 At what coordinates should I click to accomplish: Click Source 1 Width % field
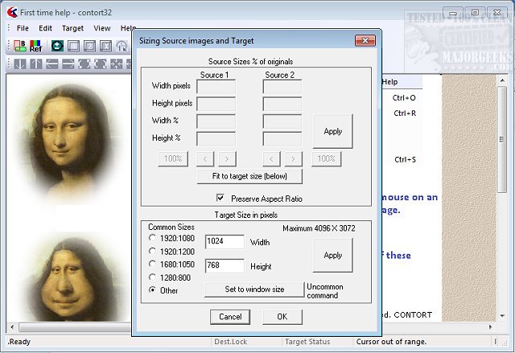coord(216,121)
